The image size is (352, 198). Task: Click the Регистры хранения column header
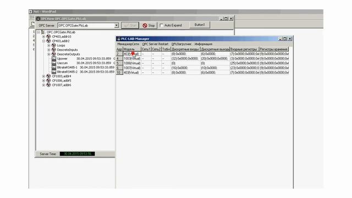click(274, 49)
